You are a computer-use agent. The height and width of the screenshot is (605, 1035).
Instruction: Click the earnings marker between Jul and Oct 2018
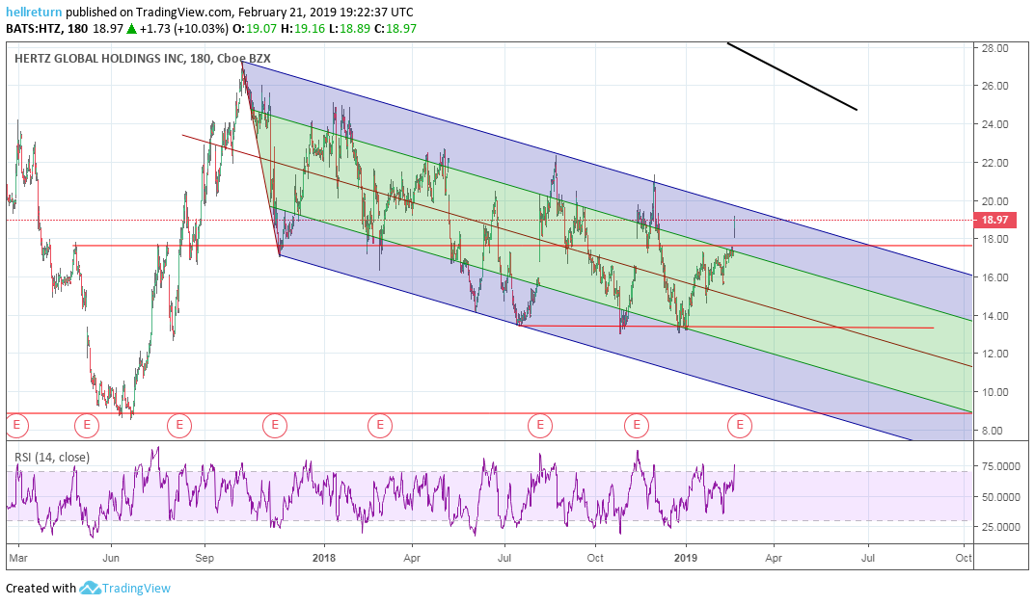(540, 425)
